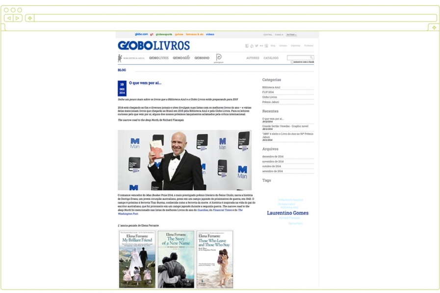Click Those Who Leave and Those Who Stay cover
This screenshot has height=293, width=440.
tap(215, 259)
